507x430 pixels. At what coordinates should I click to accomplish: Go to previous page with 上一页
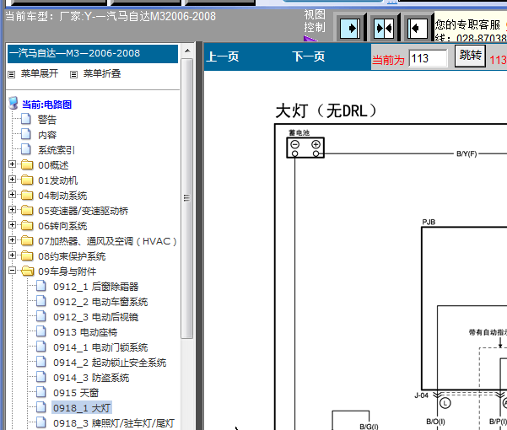223,56
